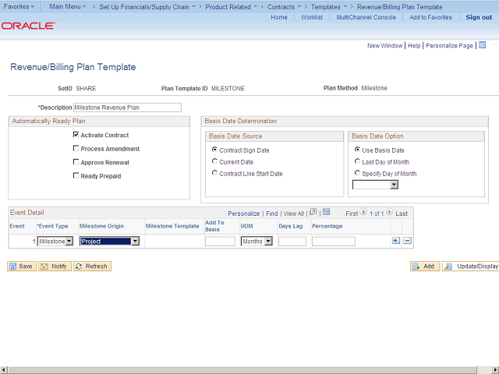This screenshot has height=374, width=499.
Task: Open Event Detail zoom popup icon
Action: (313, 212)
